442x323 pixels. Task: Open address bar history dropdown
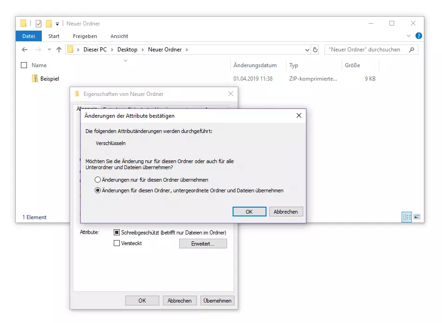pyautogui.click(x=307, y=50)
